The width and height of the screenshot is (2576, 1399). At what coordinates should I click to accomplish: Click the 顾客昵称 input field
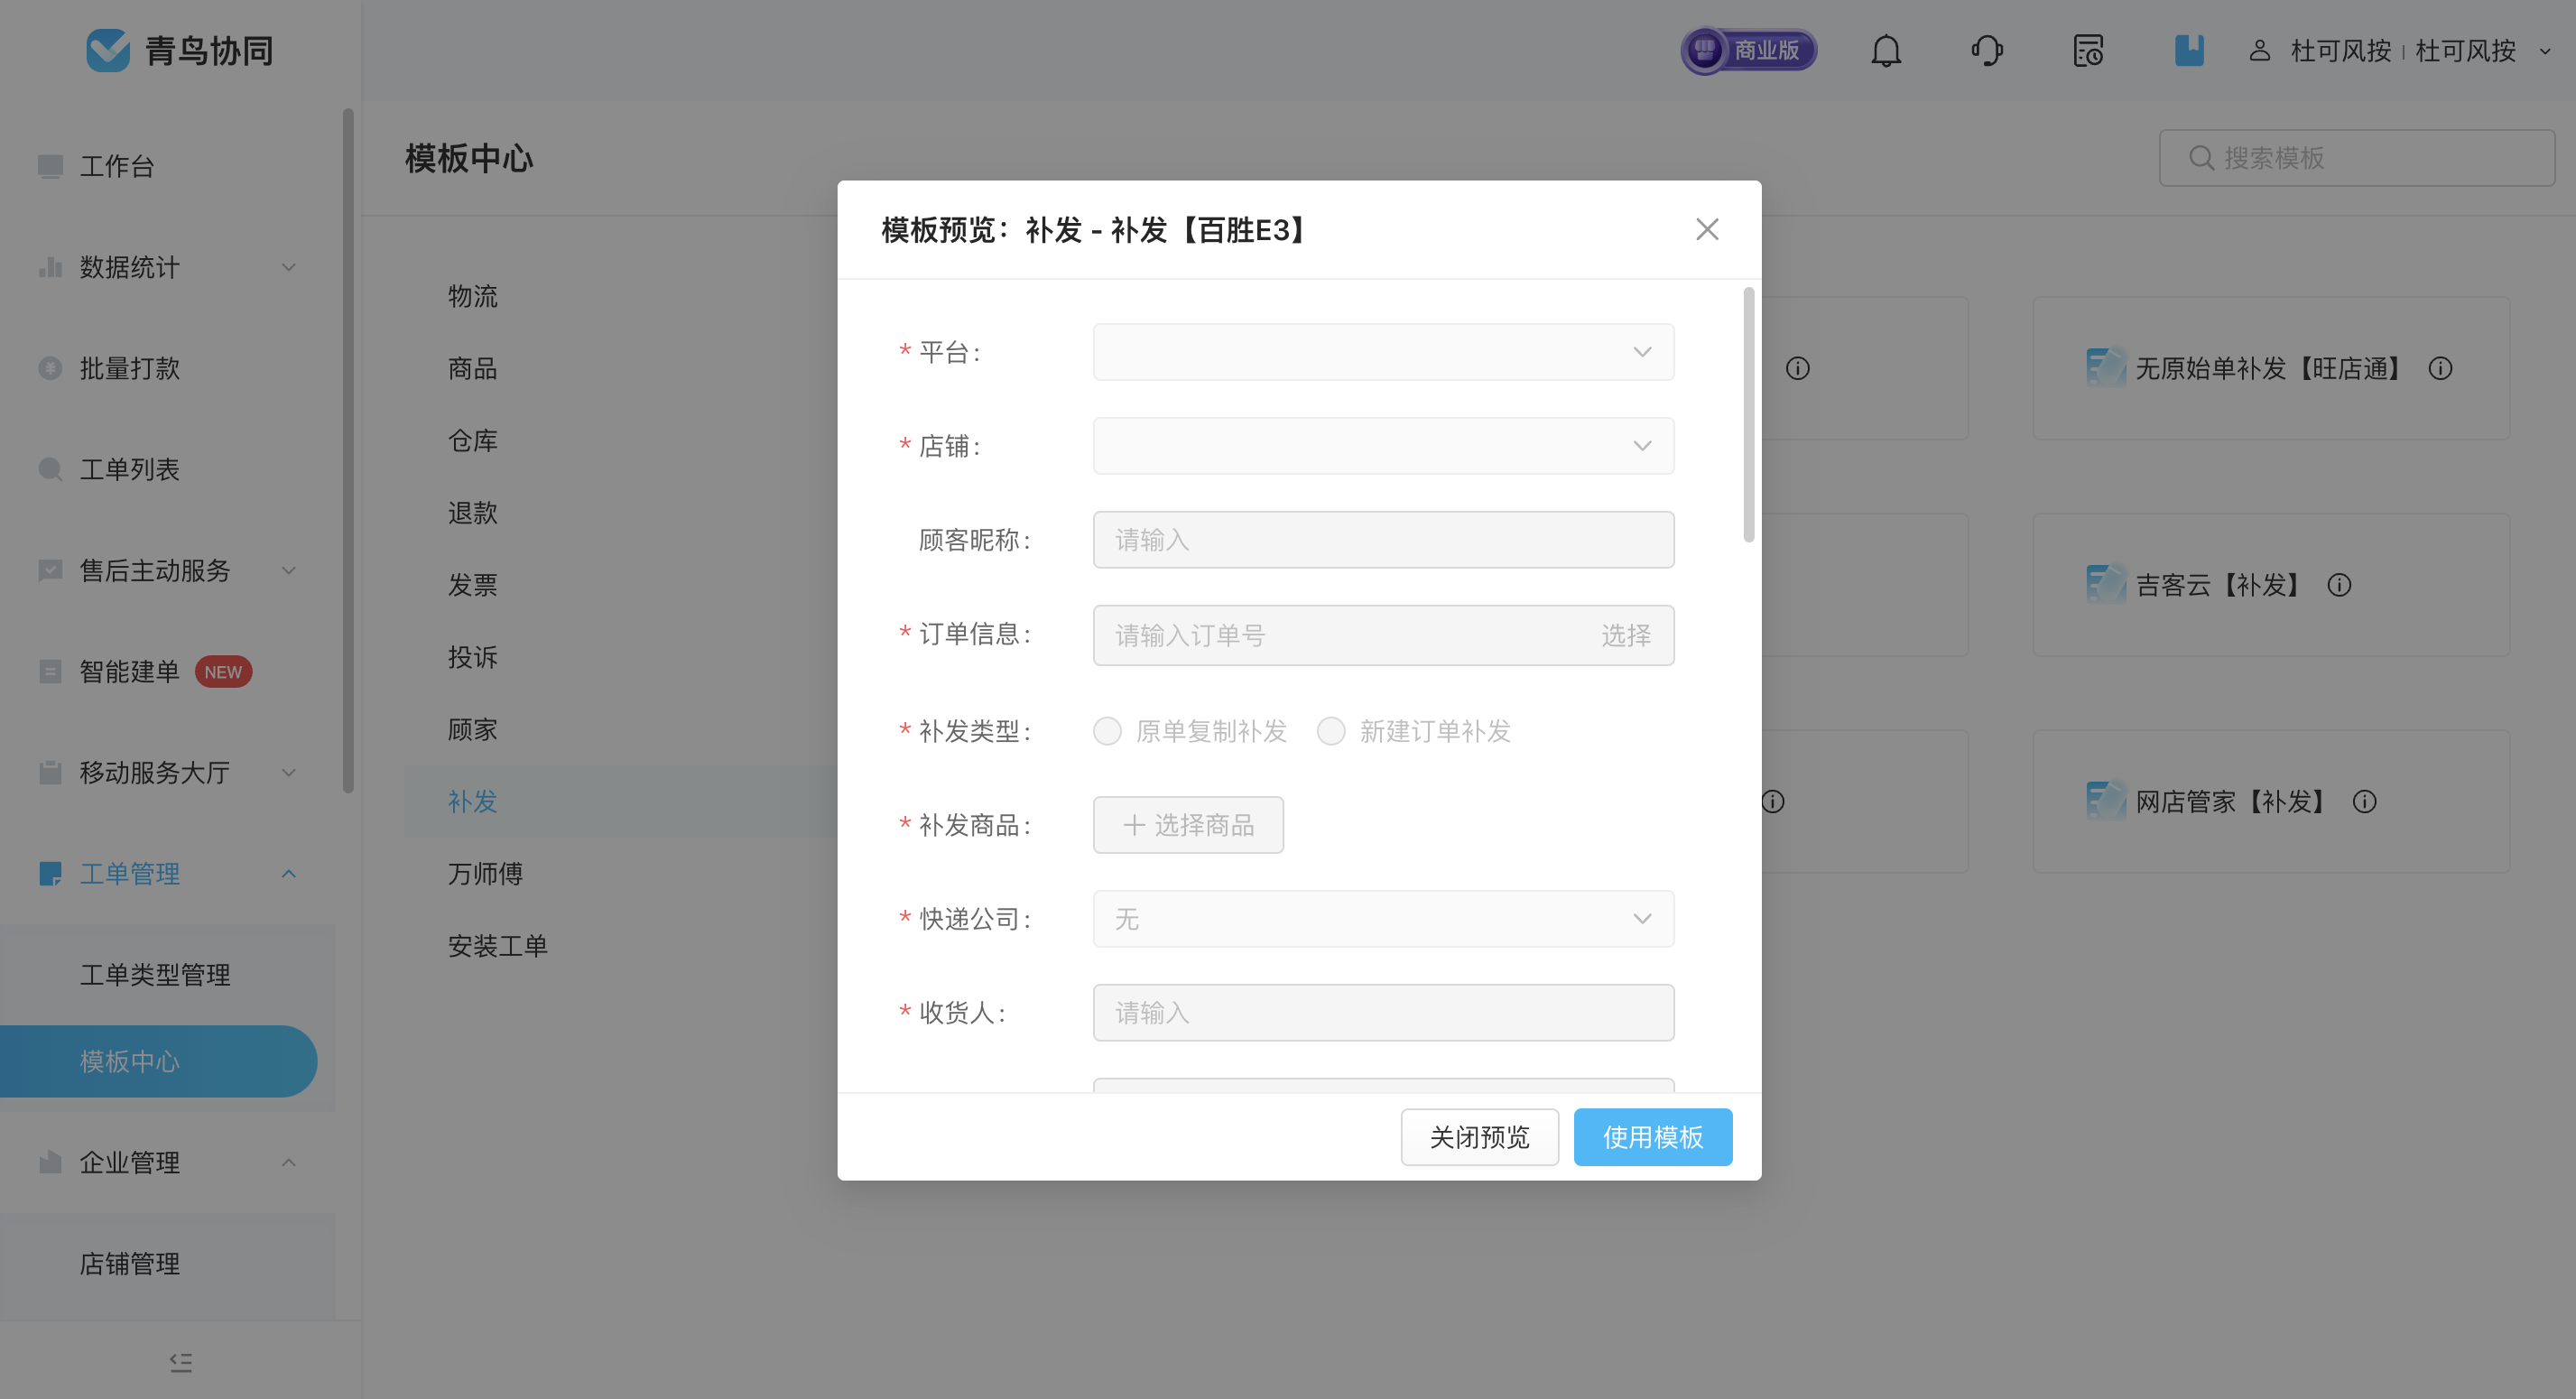point(1383,540)
